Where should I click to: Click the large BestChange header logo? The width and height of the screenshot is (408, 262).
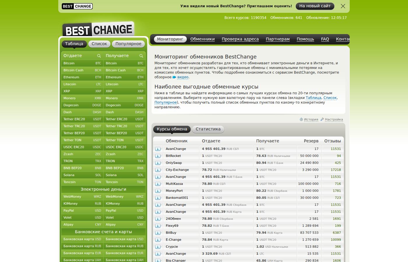coord(98,29)
